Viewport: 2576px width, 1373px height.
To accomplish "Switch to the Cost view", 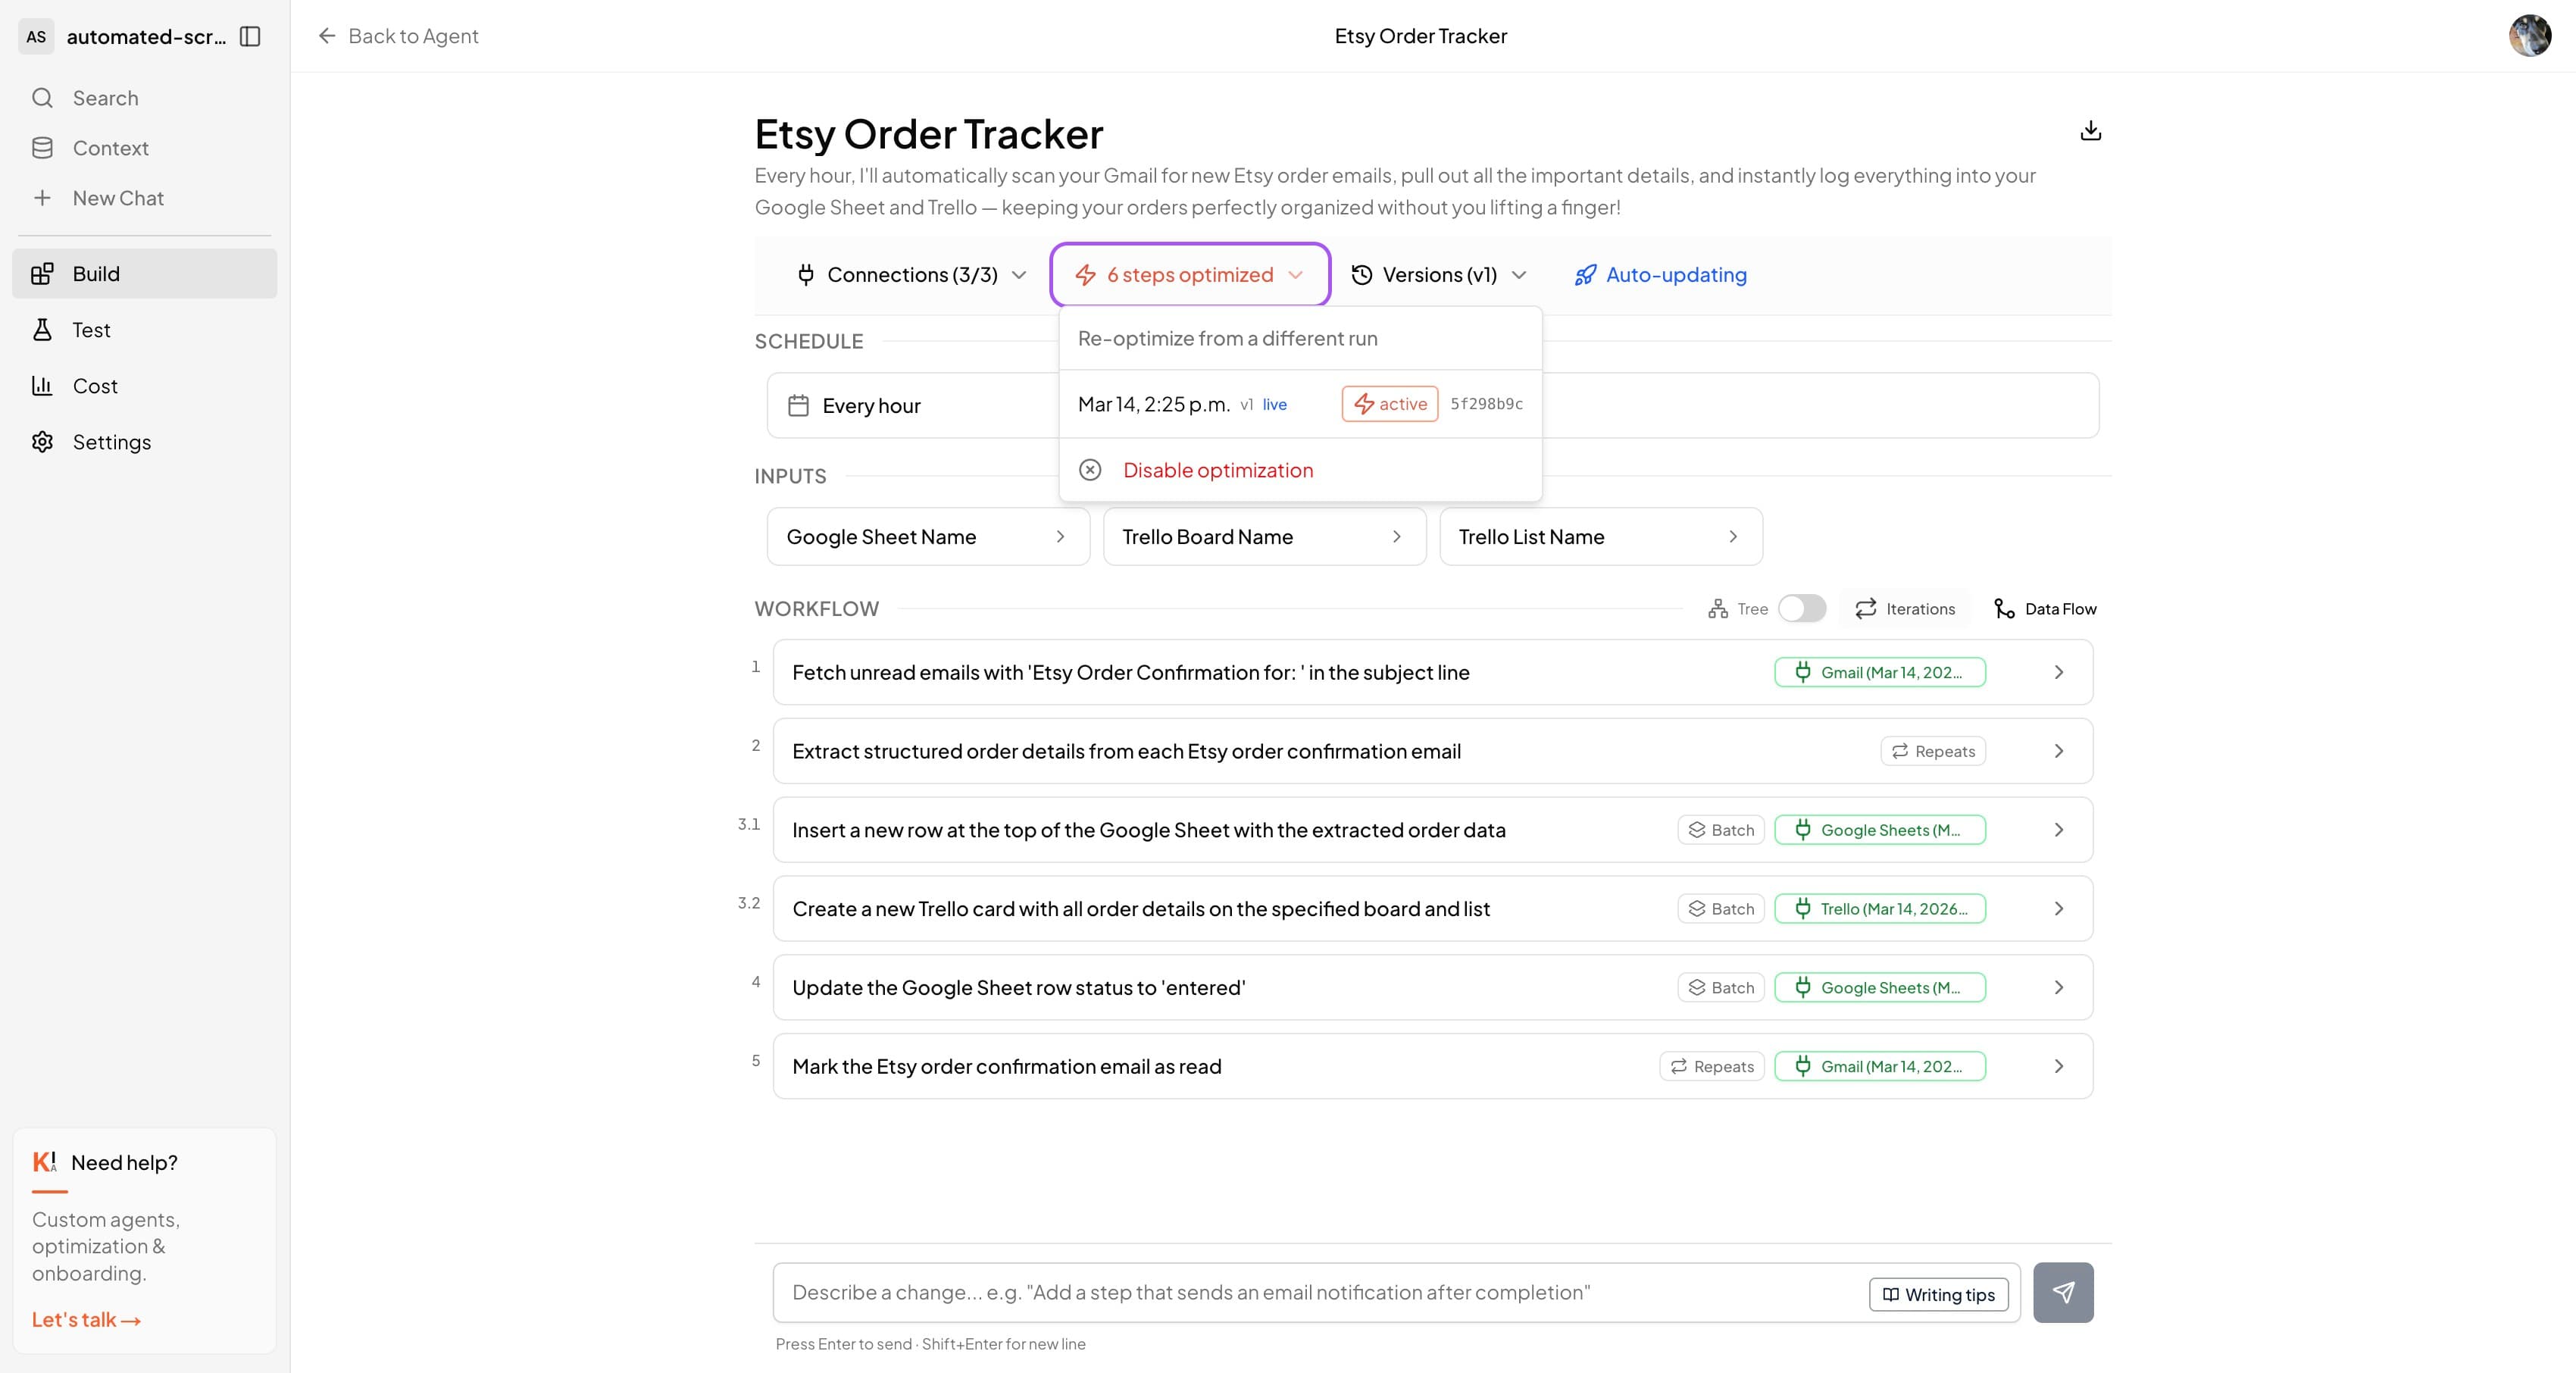I will 94,385.
